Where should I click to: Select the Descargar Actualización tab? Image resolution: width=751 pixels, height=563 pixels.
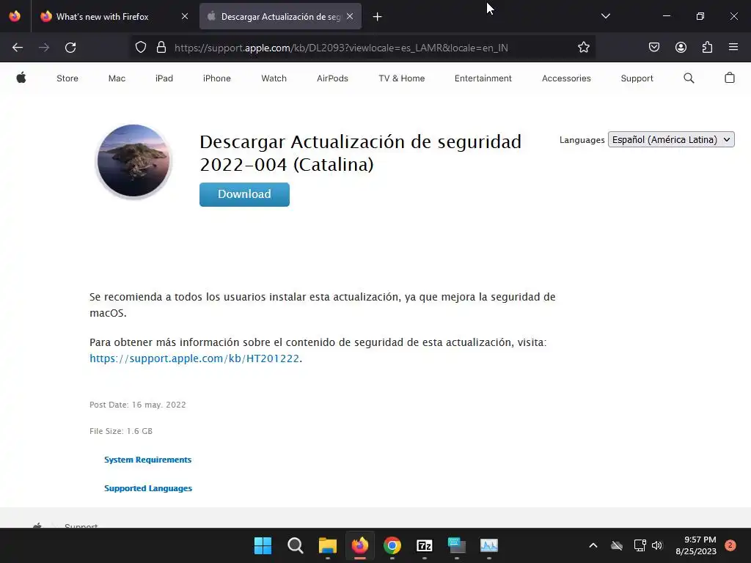(x=280, y=16)
